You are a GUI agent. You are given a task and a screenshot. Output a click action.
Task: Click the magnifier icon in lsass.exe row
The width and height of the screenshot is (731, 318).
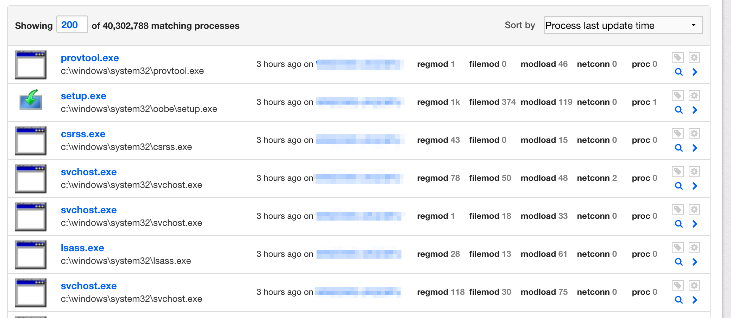(x=679, y=262)
